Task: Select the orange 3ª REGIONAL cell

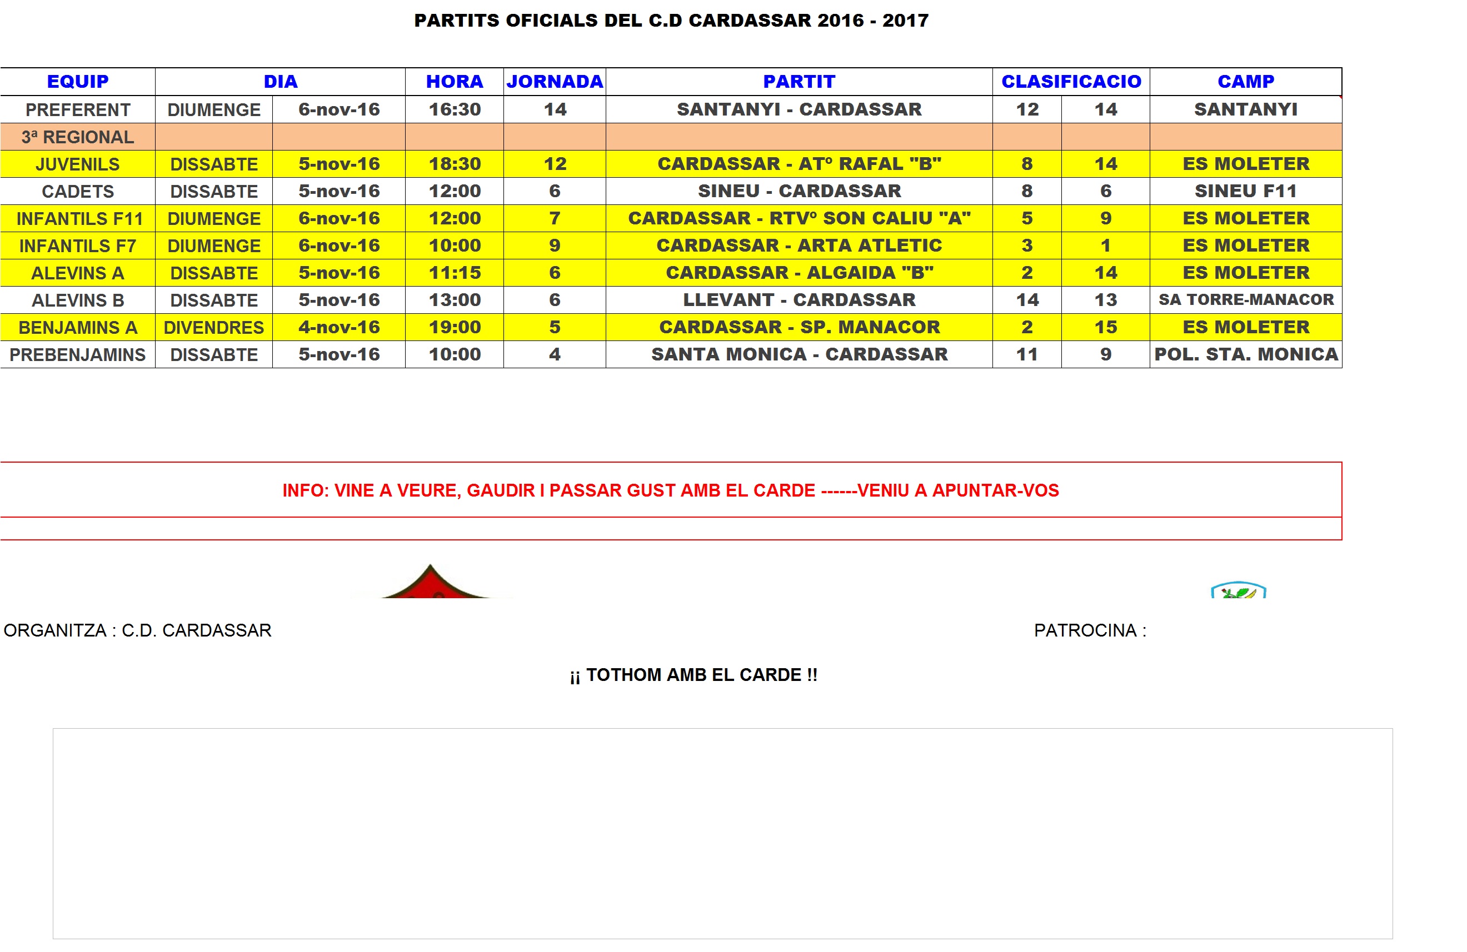Action: [78, 137]
